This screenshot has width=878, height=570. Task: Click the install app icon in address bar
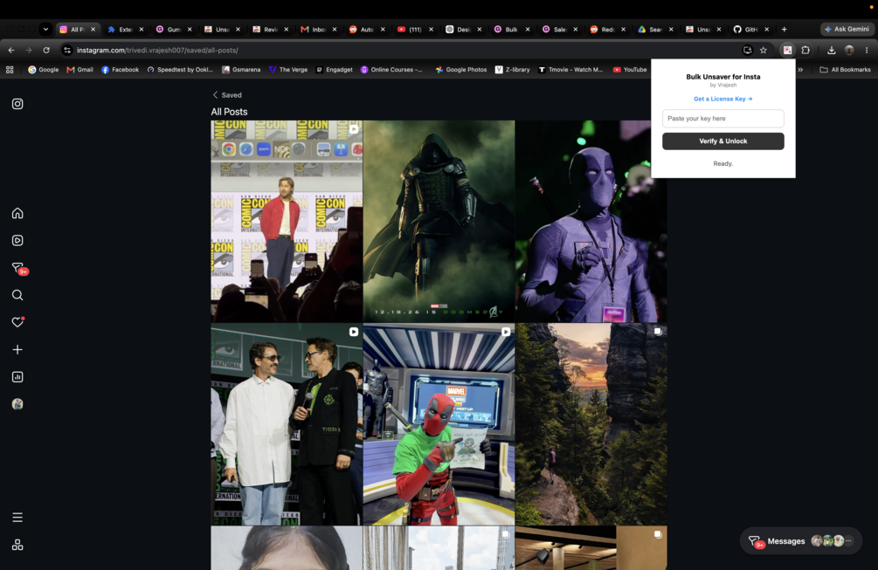[748, 51]
